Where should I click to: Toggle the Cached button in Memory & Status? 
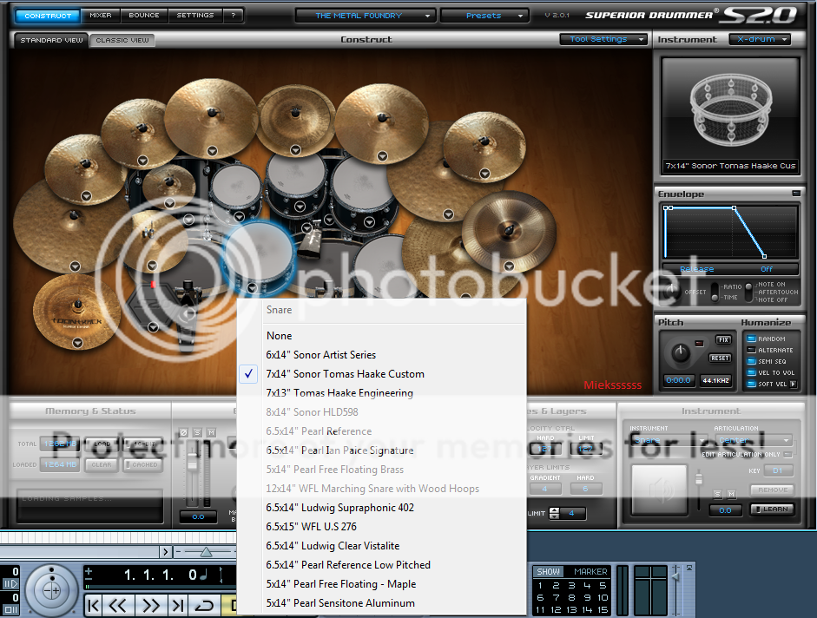tap(142, 465)
